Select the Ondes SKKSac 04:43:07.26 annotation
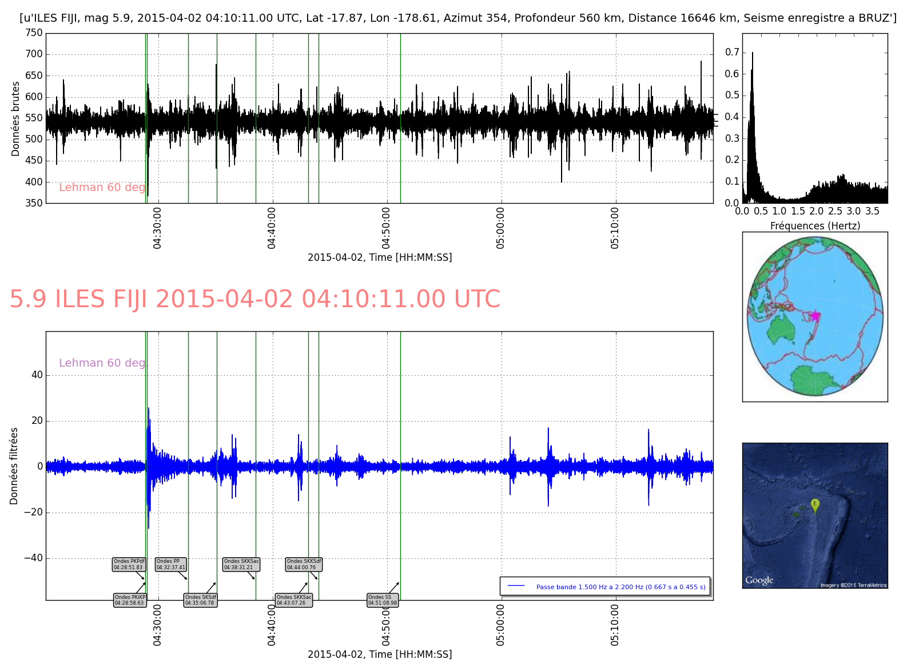 [x=294, y=600]
